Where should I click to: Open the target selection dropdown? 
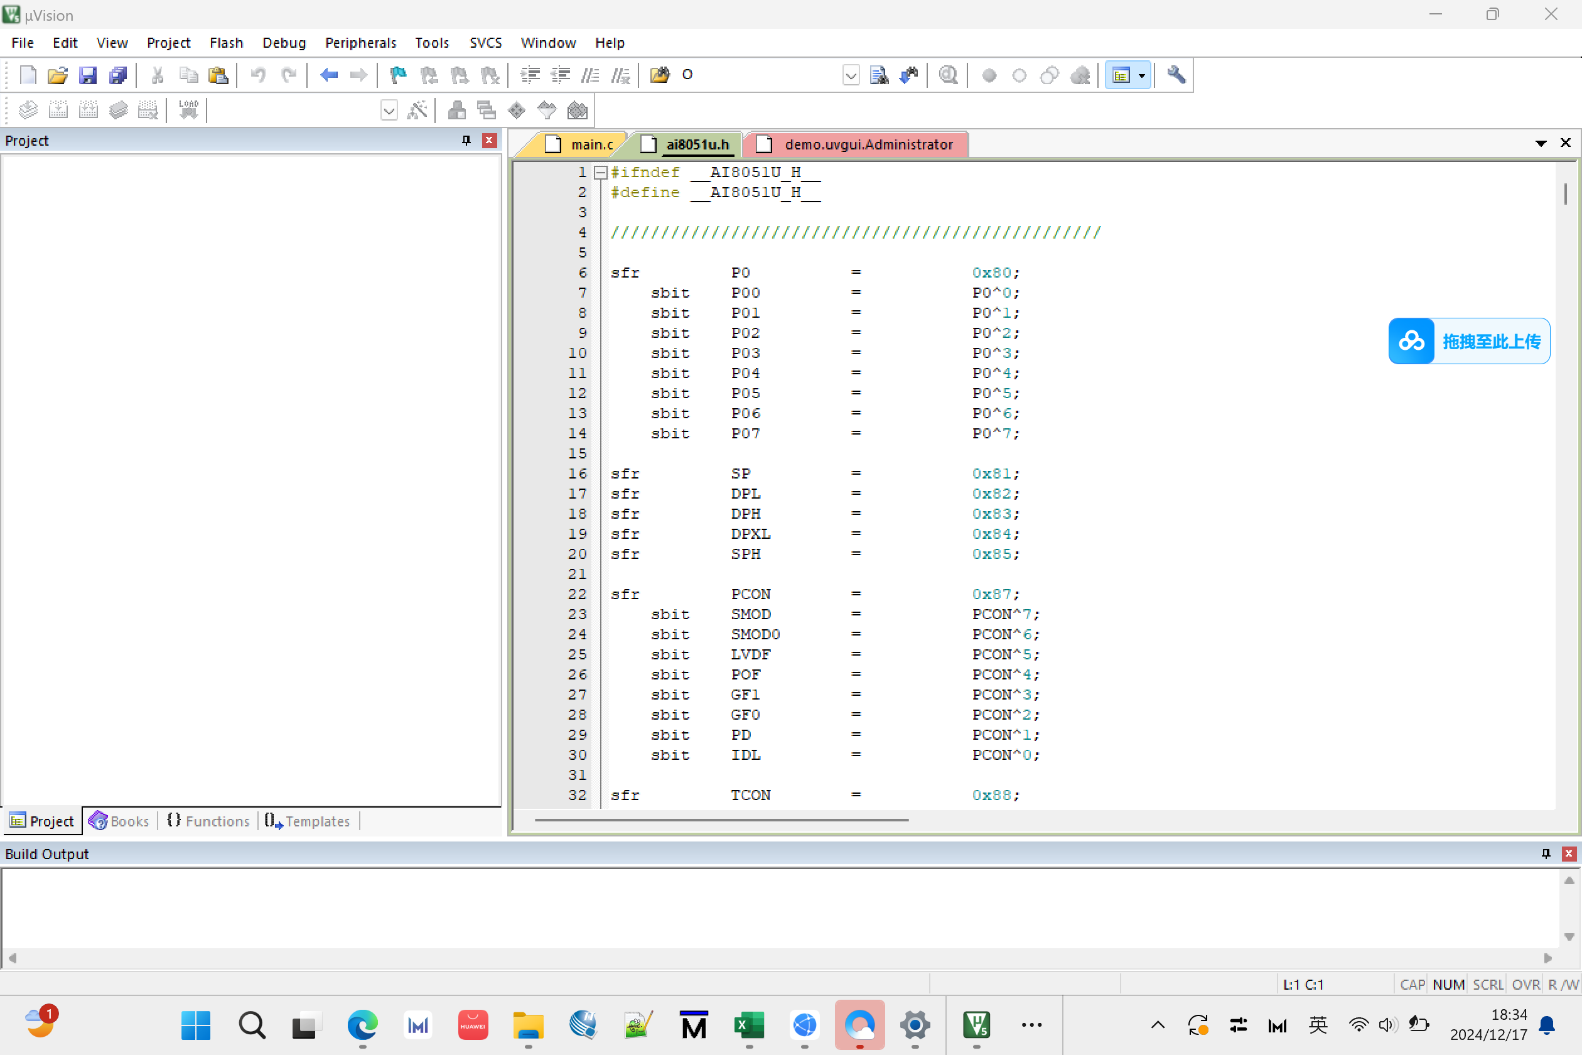click(389, 110)
